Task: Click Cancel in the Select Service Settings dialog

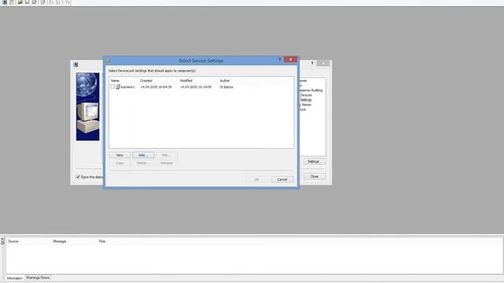Action: 282,179
